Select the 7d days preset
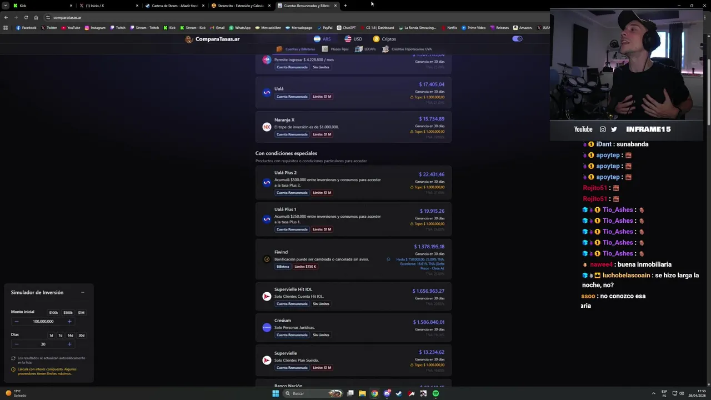 pyautogui.click(x=61, y=336)
